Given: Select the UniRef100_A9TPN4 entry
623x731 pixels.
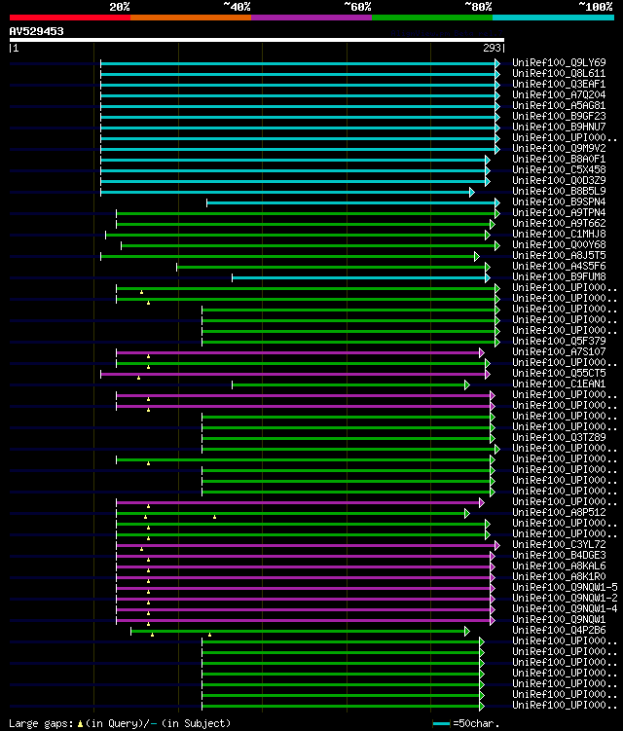Looking at the screenshot, I should pyautogui.click(x=559, y=212).
